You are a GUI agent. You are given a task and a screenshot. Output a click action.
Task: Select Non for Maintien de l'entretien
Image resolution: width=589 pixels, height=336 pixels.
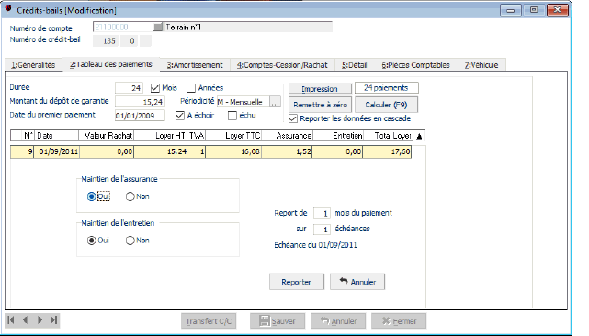pos(130,241)
